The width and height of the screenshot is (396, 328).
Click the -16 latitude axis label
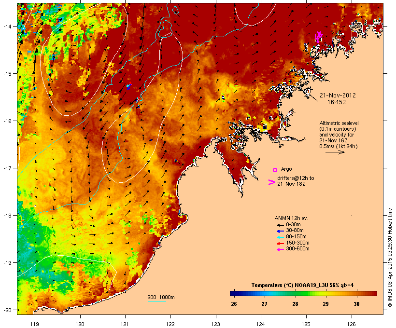[x=7, y=121]
